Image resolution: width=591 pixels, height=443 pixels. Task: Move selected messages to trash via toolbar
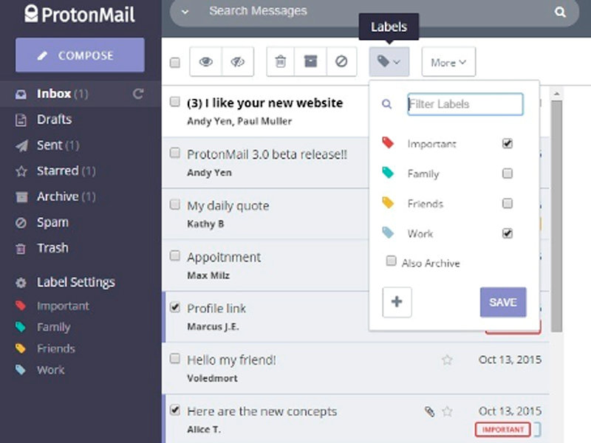click(x=281, y=61)
